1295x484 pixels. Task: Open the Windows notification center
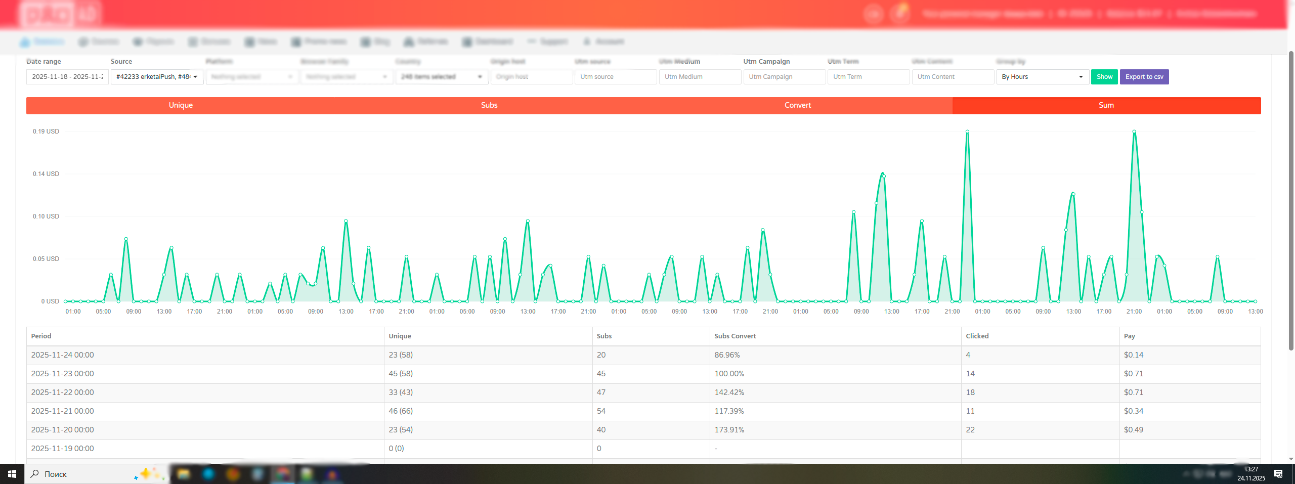pos(1278,474)
